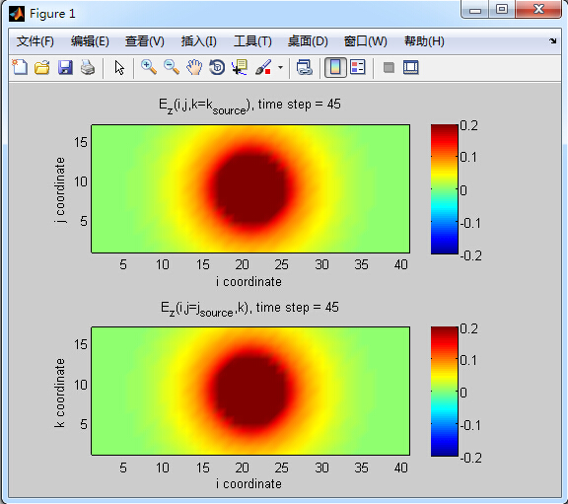Show Plot Tools and dock figure
The width and height of the screenshot is (568, 504).
click(411, 67)
